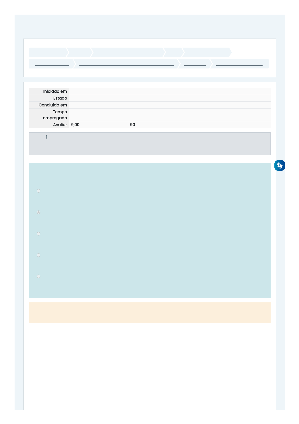Open the last breadcrumb of the top row
Screen dimensions: 299x424
click(207, 52)
